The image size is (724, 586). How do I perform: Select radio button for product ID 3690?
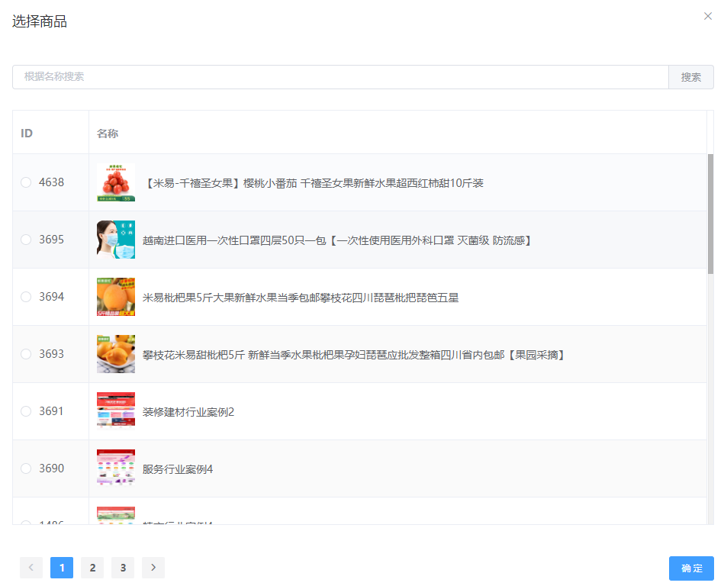pos(26,468)
